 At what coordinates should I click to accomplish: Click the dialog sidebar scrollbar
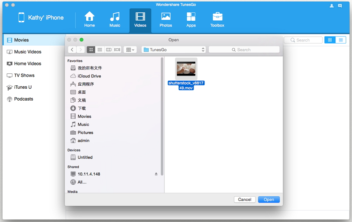click(162, 116)
